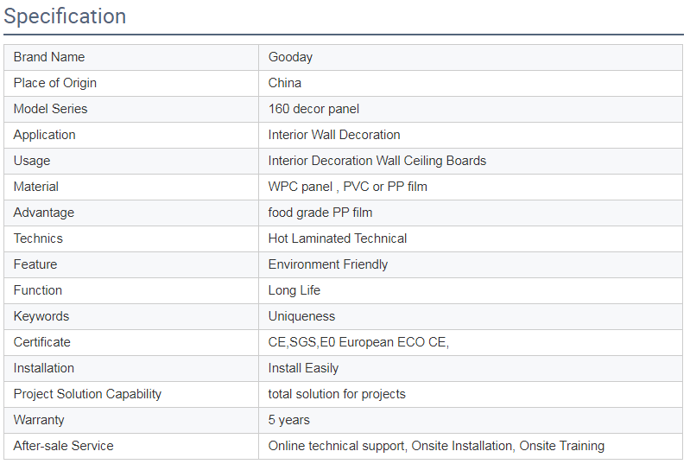
Task: Click the Specification heading
Action: point(65,16)
